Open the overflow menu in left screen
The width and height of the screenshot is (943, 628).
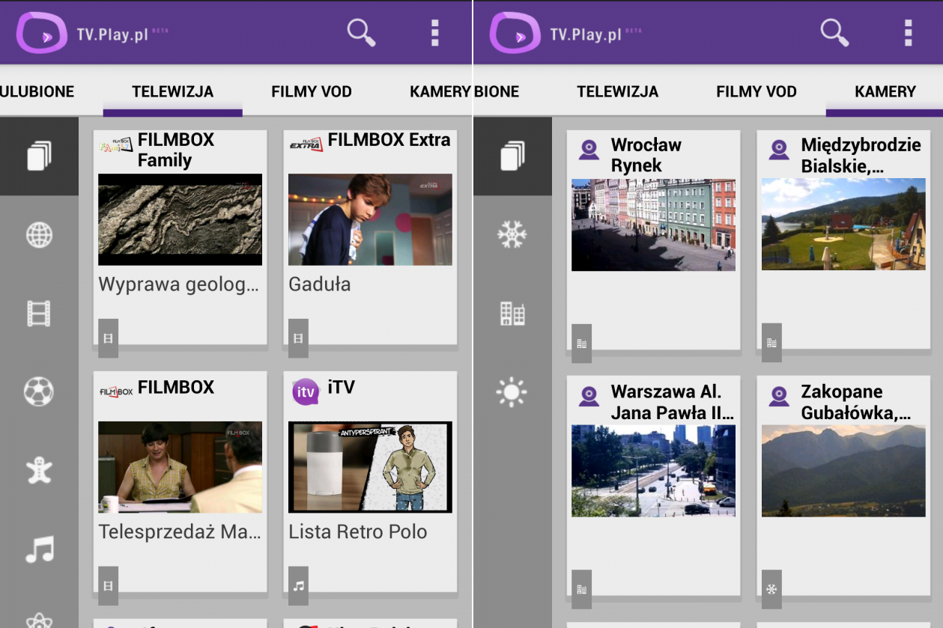click(435, 33)
